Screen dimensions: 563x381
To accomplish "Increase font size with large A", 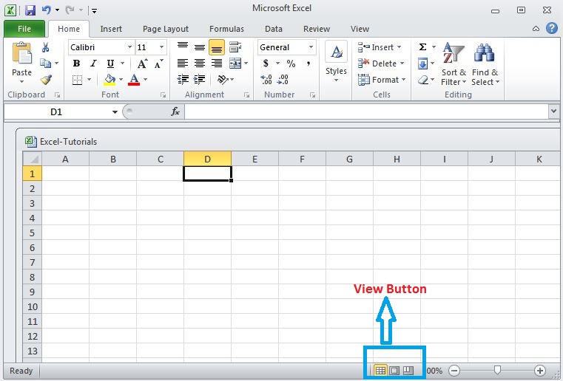I will pos(142,63).
